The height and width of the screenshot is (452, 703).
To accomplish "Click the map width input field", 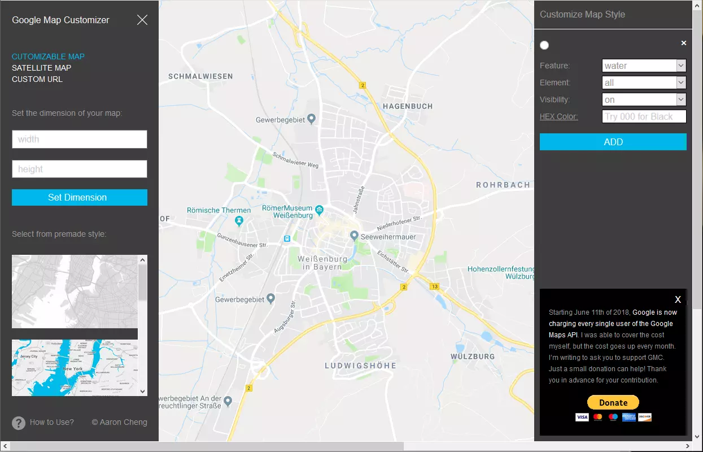I will pyautogui.click(x=80, y=140).
